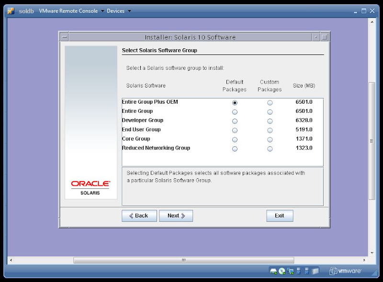Click the horizontal scrollbar left arrow
The image size is (383, 282).
click(x=11, y=260)
